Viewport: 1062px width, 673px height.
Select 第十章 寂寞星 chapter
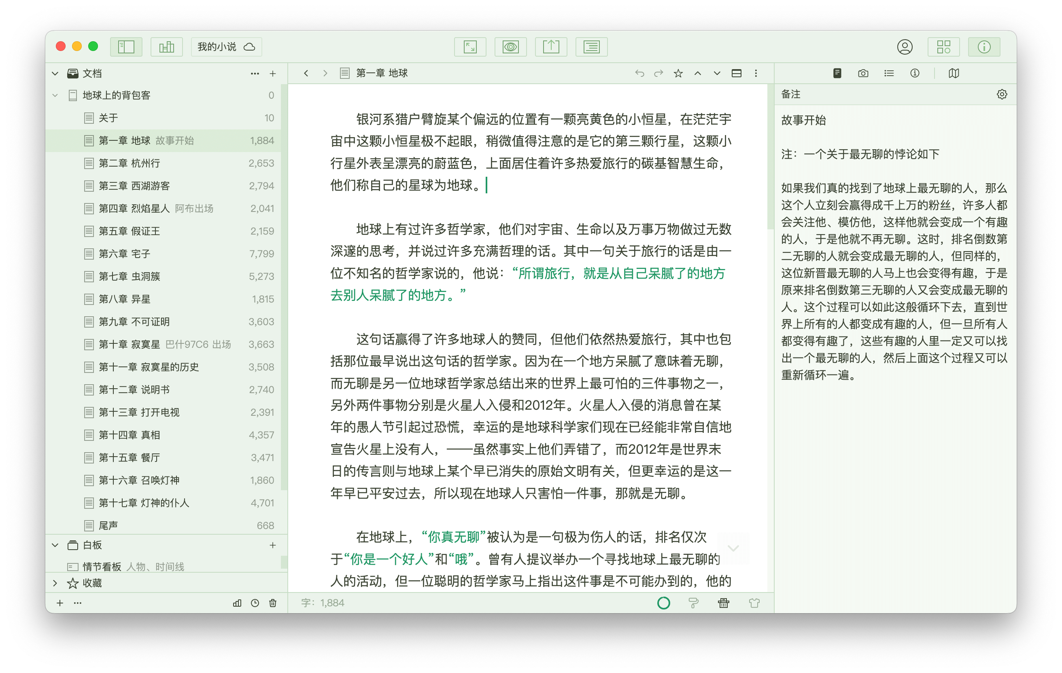[x=163, y=344]
